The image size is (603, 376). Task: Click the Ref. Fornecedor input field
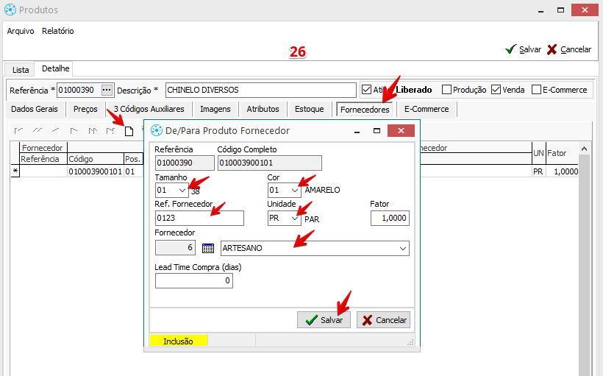pyautogui.click(x=199, y=218)
